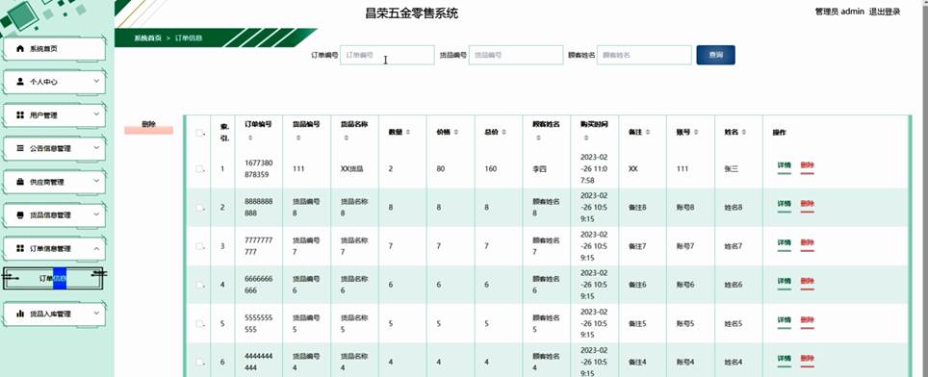928x377 pixels.
Task: Open 详情 for order 6666666666
Action: 784,282
